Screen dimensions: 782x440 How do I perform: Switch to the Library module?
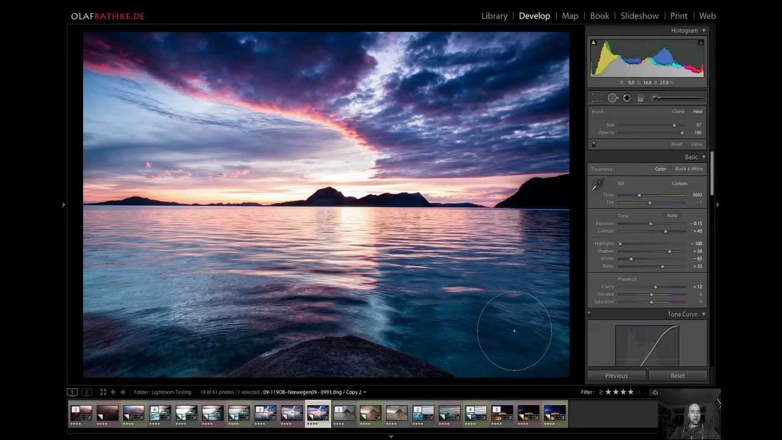tap(494, 16)
